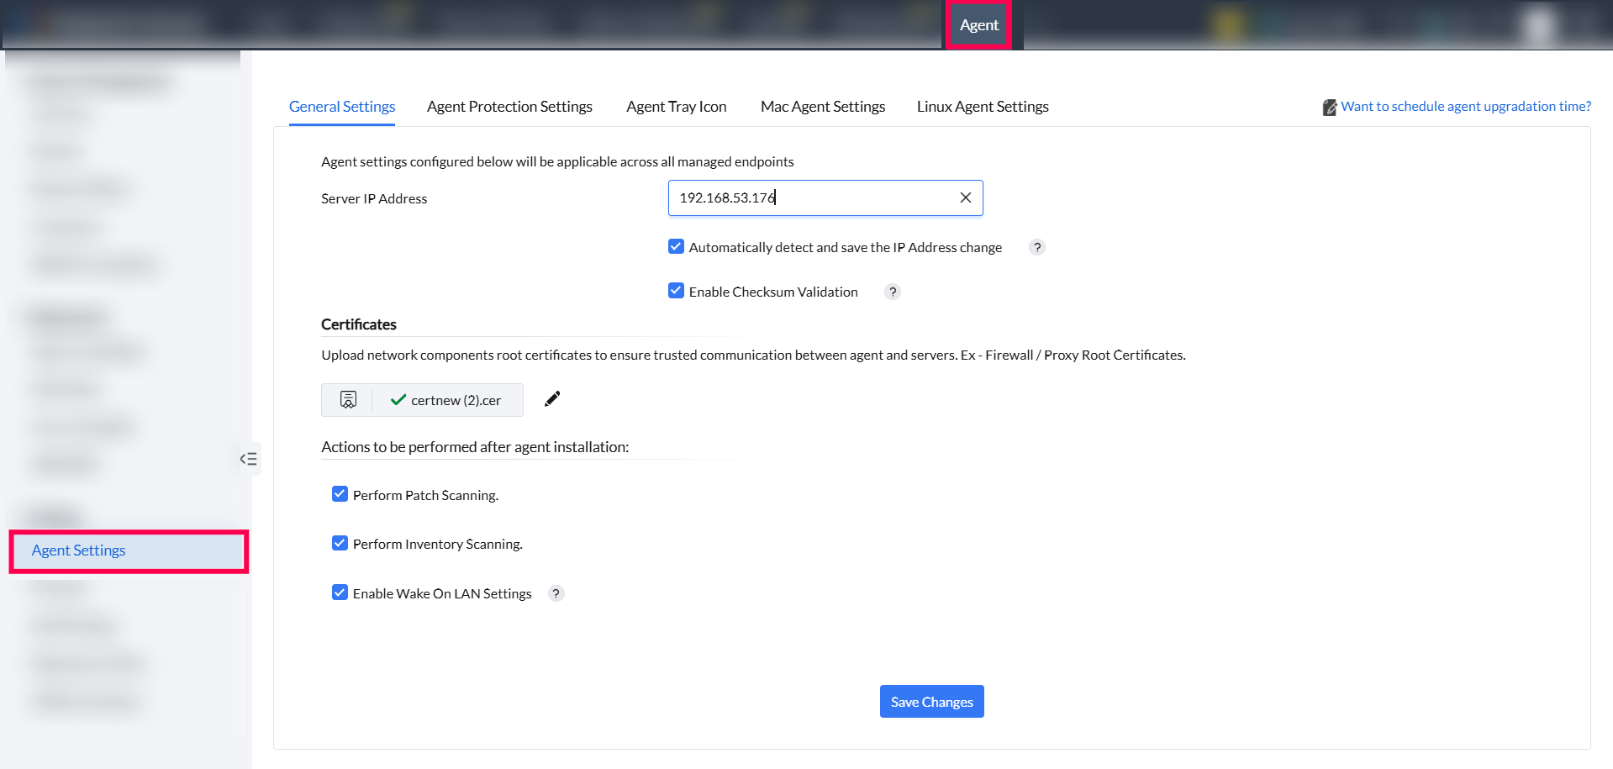Image resolution: width=1613 pixels, height=769 pixels.
Task: Open the Agent Tray Icon tab
Action: coord(676,107)
